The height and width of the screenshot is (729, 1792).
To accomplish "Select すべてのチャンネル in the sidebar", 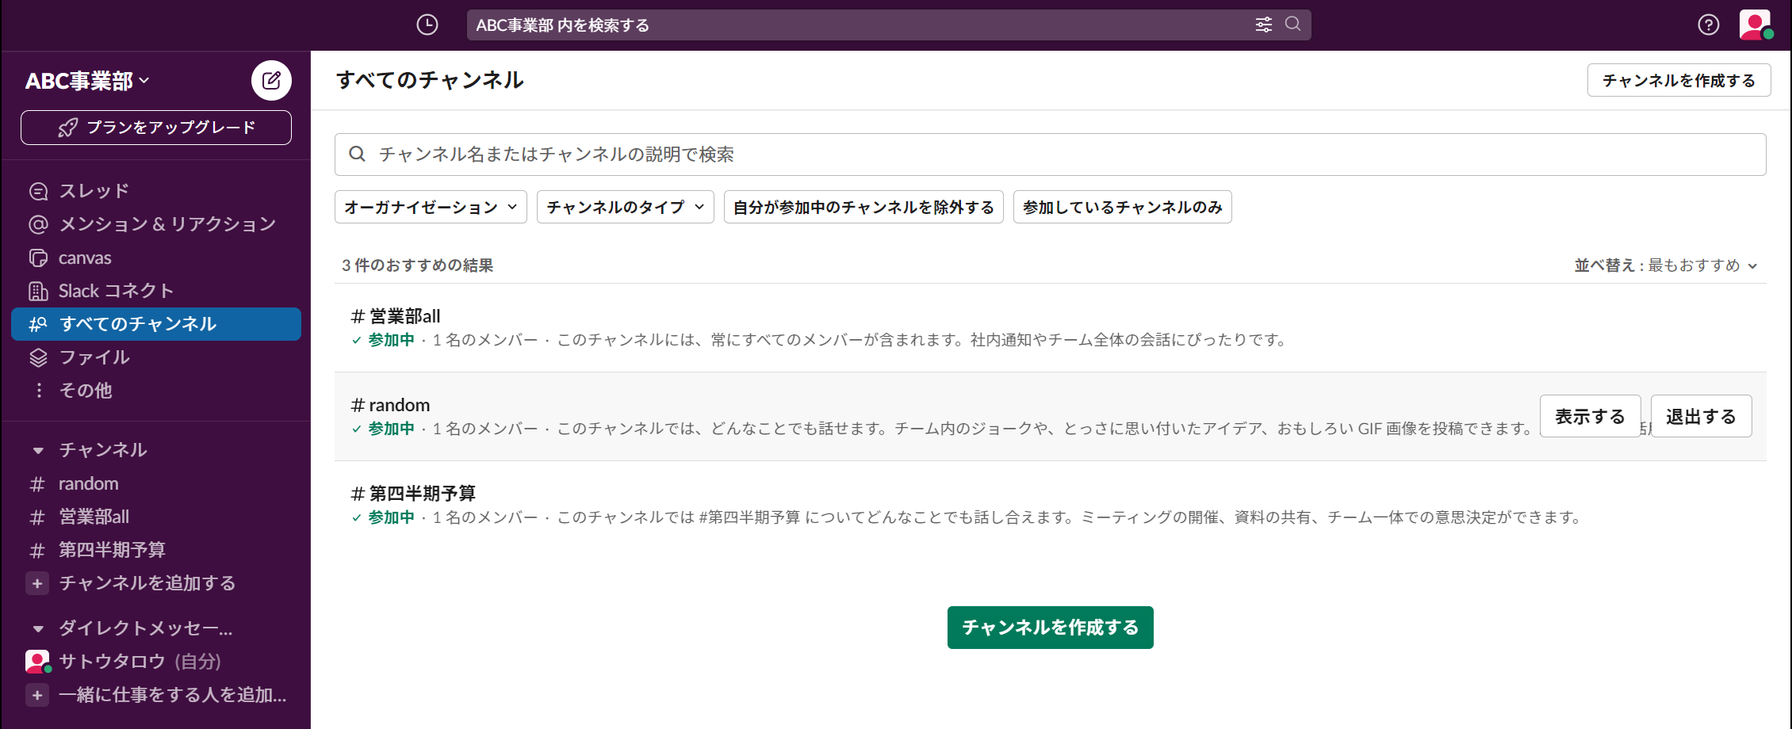I will point(136,323).
